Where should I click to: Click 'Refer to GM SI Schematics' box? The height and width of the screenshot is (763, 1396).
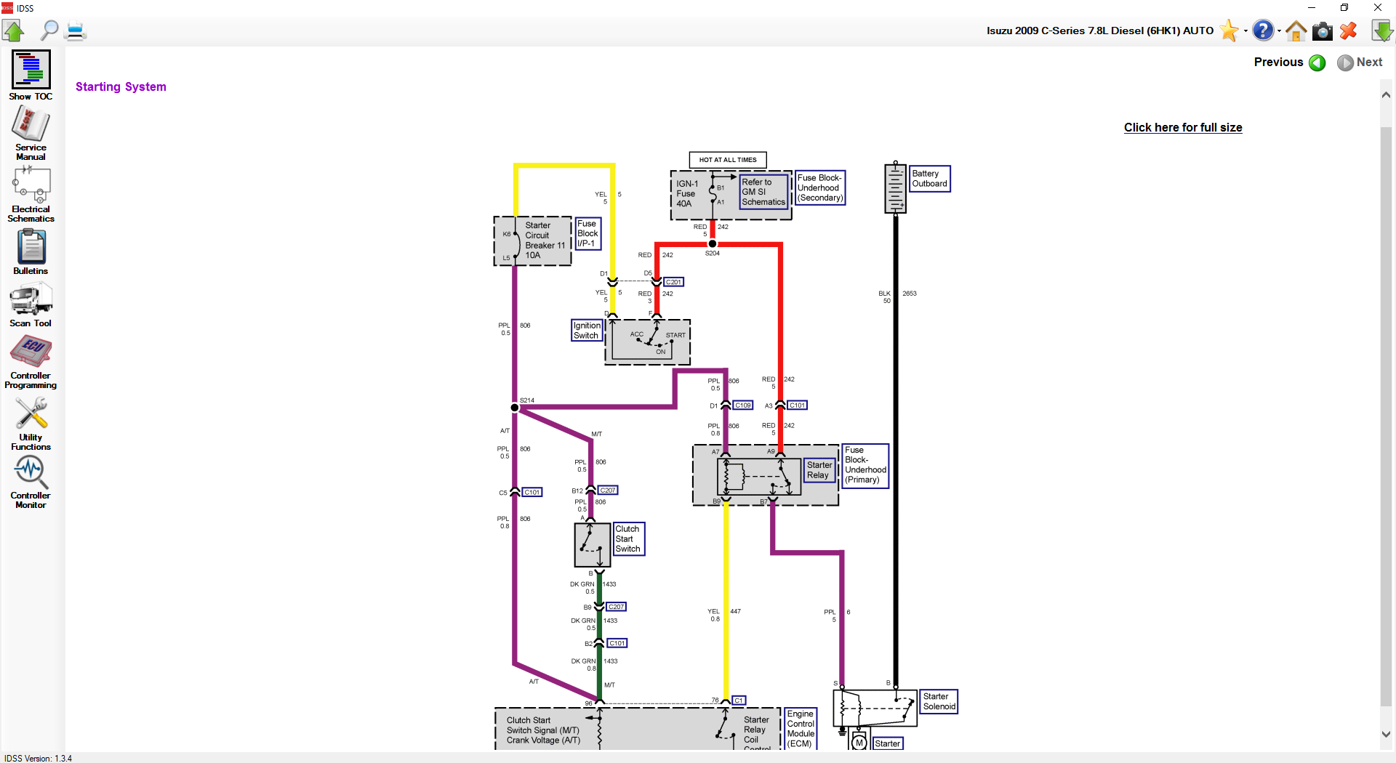pyautogui.click(x=763, y=192)
